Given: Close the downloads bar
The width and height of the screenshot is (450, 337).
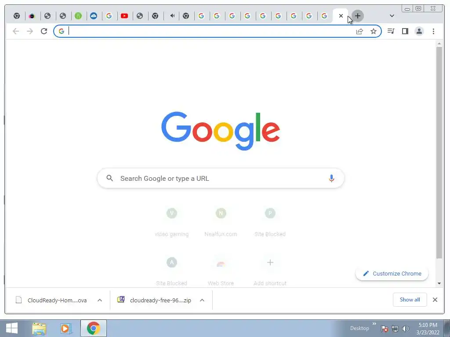Looking at the screenshot, I should [x=435, y=300].
